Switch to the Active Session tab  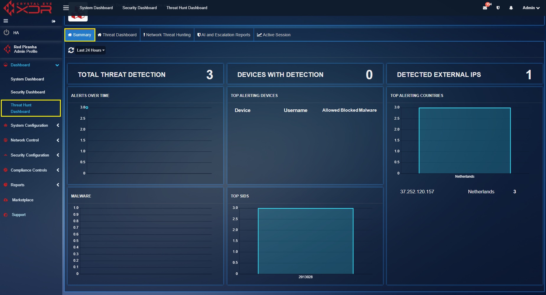click(274, 35)
